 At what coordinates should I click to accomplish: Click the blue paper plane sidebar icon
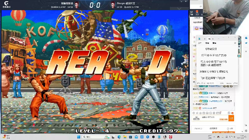246,43
